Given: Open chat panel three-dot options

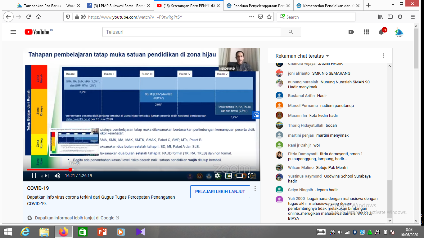Looking at the screenshot, I should tap(384, 56).
